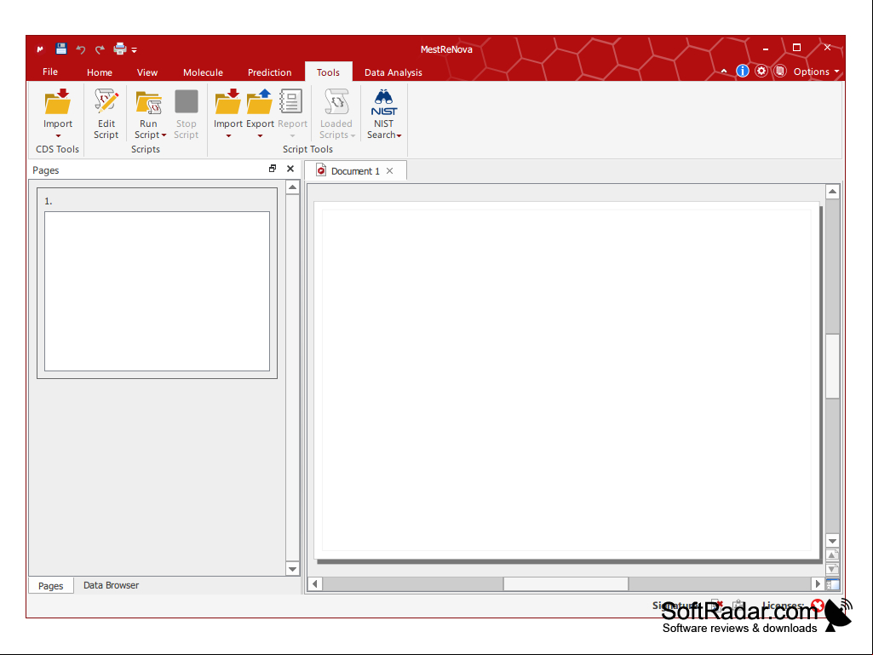873x655 pixels.
Task: Open the CDS Tools Import folder icon
Action: click(x=58, y=101)
